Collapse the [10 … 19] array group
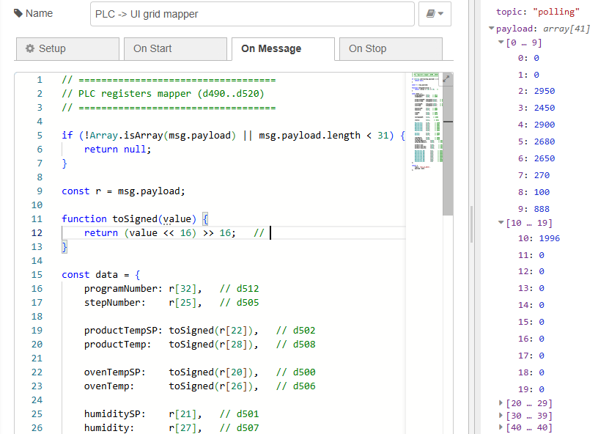Screen dimensions: 609x434 point(501,223)
